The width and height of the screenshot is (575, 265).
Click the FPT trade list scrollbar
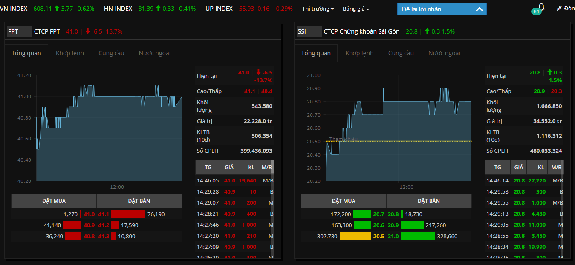click(x=272, y=209)
